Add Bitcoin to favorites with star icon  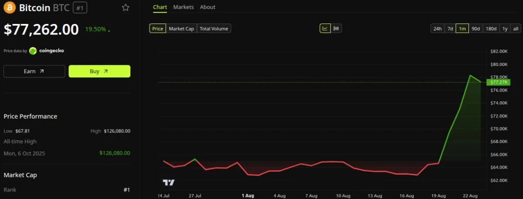click(x=126, y=7)
